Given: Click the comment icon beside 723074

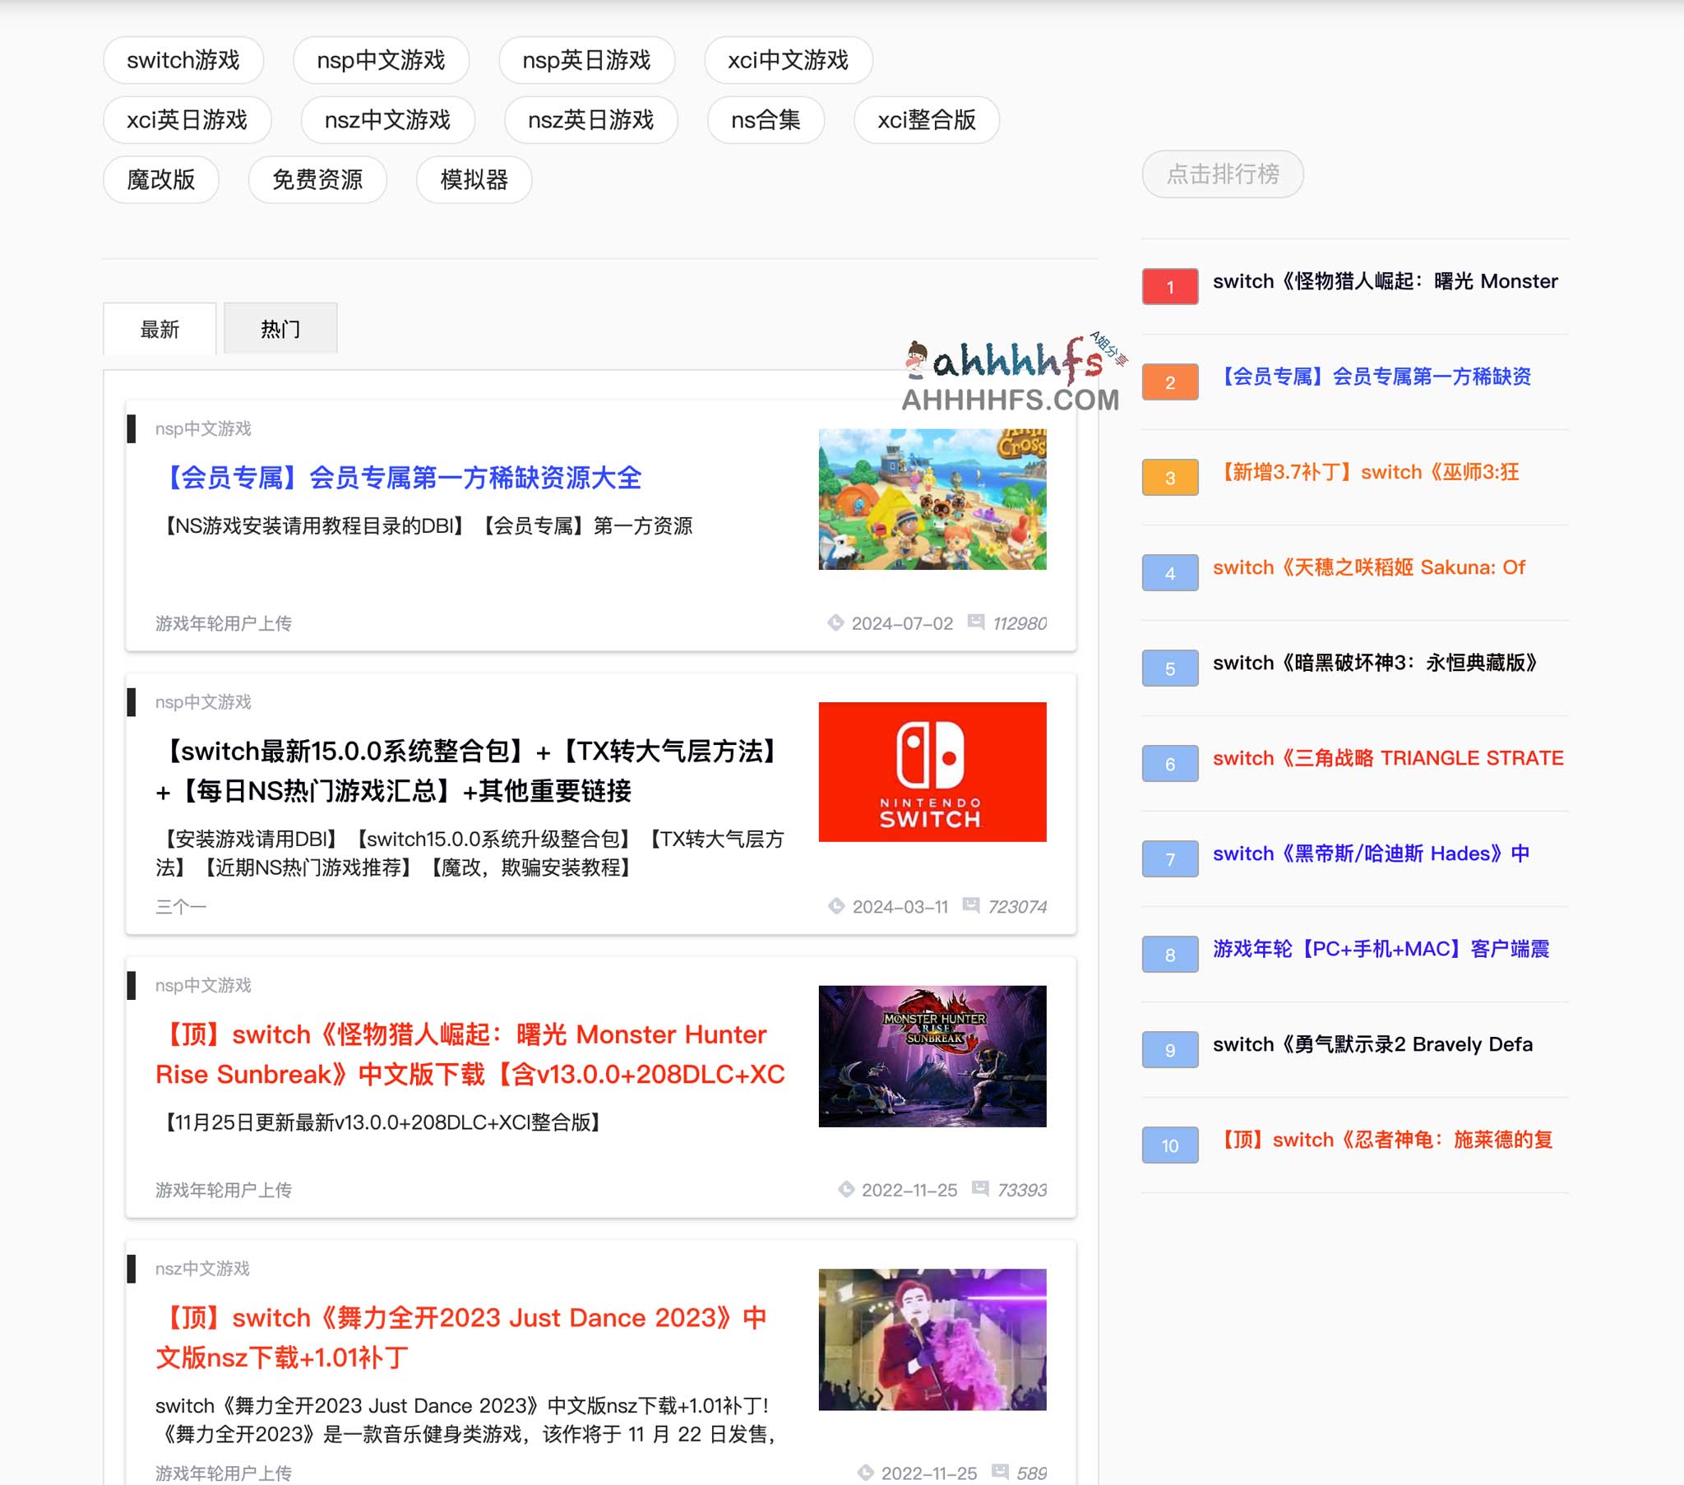Looking at the screenshot, I should [971, 904].
